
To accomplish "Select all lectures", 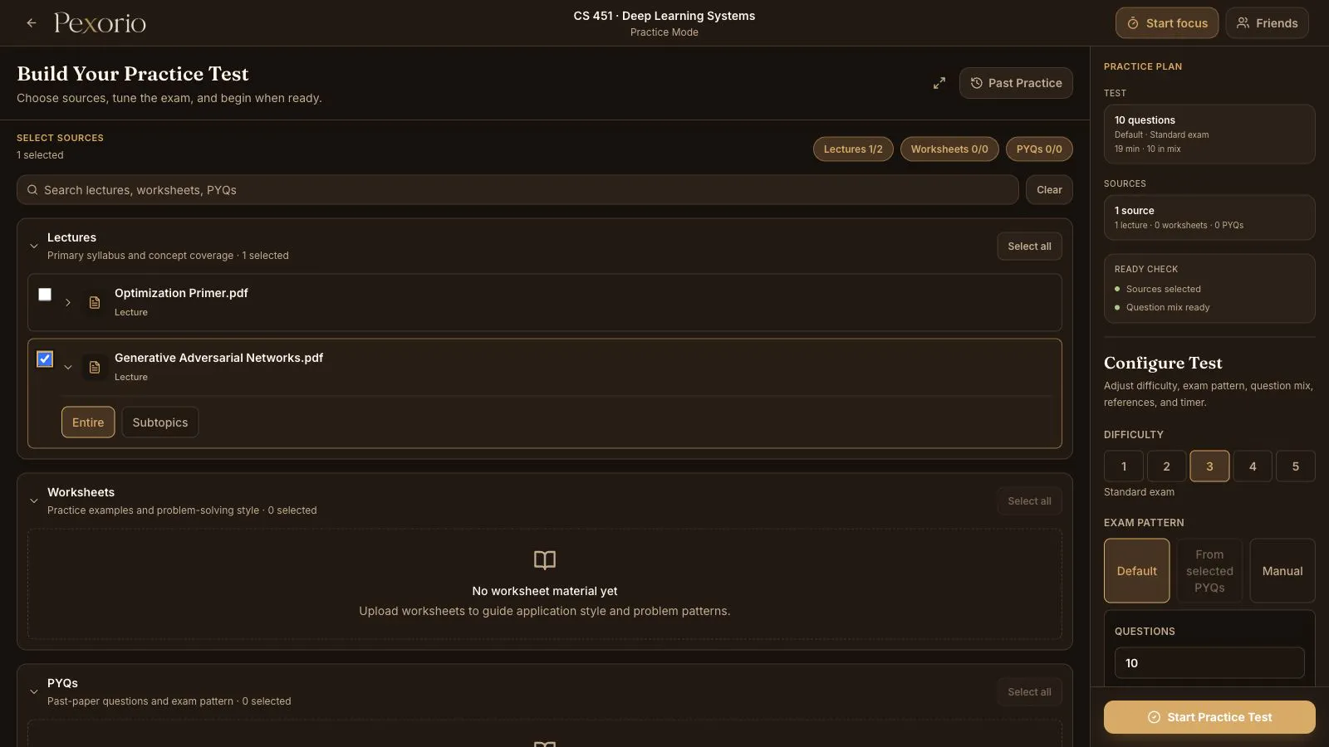I will 1029,247.
